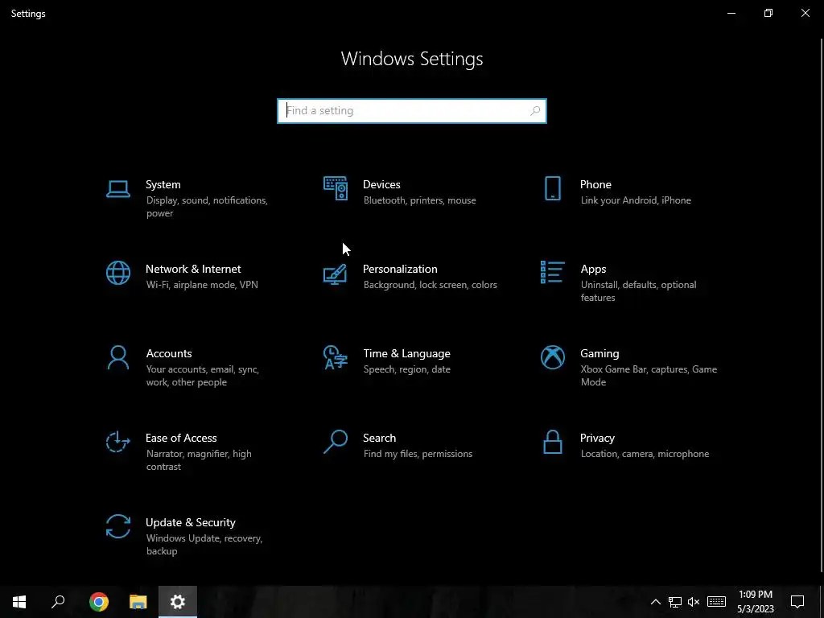
Task: Click the Personalization paintbrush icon
Action: point(336,274)
